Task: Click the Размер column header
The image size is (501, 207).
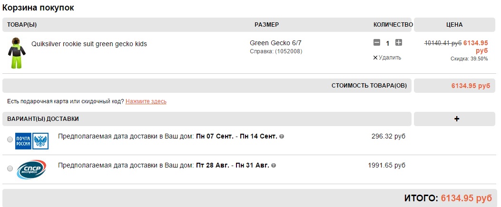Action: point(266,25)
